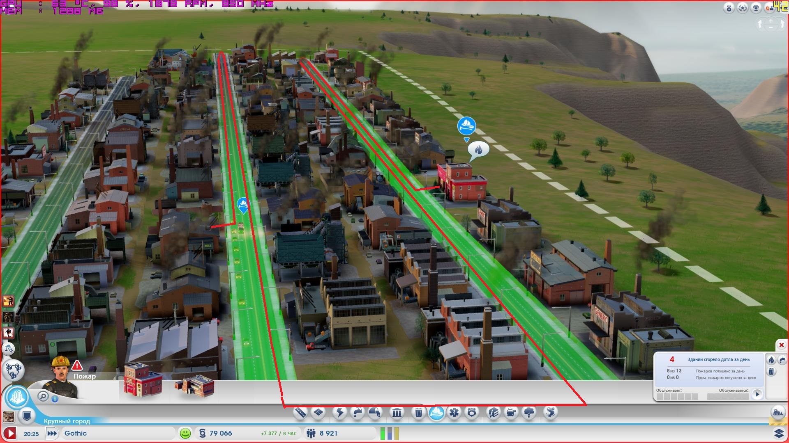Open the Health medical star menu

pyautogui.click(x=454, y=412)
